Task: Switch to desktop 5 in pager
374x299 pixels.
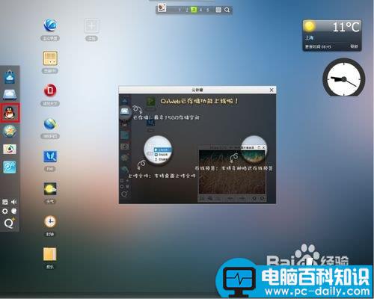Action: [x=208, y=10]
